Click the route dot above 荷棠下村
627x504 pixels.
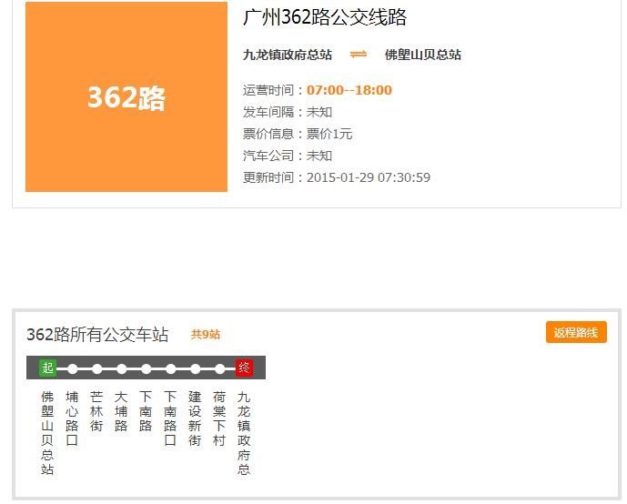tap(219, 368)
